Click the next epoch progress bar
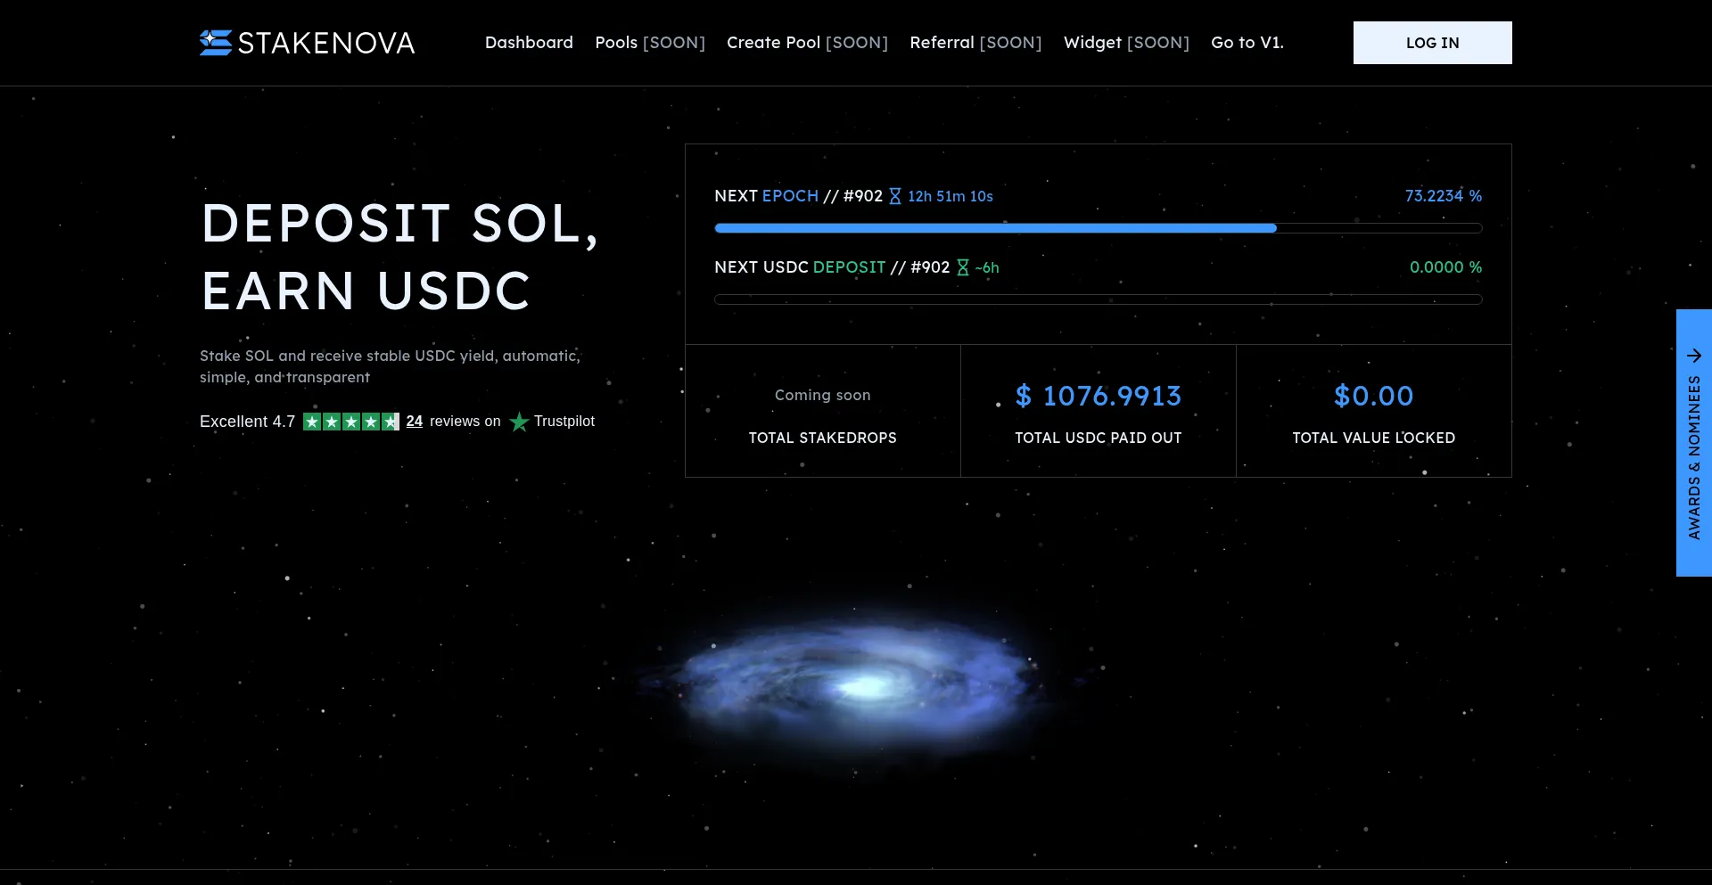Screen dimensions: 1712x885 pos(1099,228)
